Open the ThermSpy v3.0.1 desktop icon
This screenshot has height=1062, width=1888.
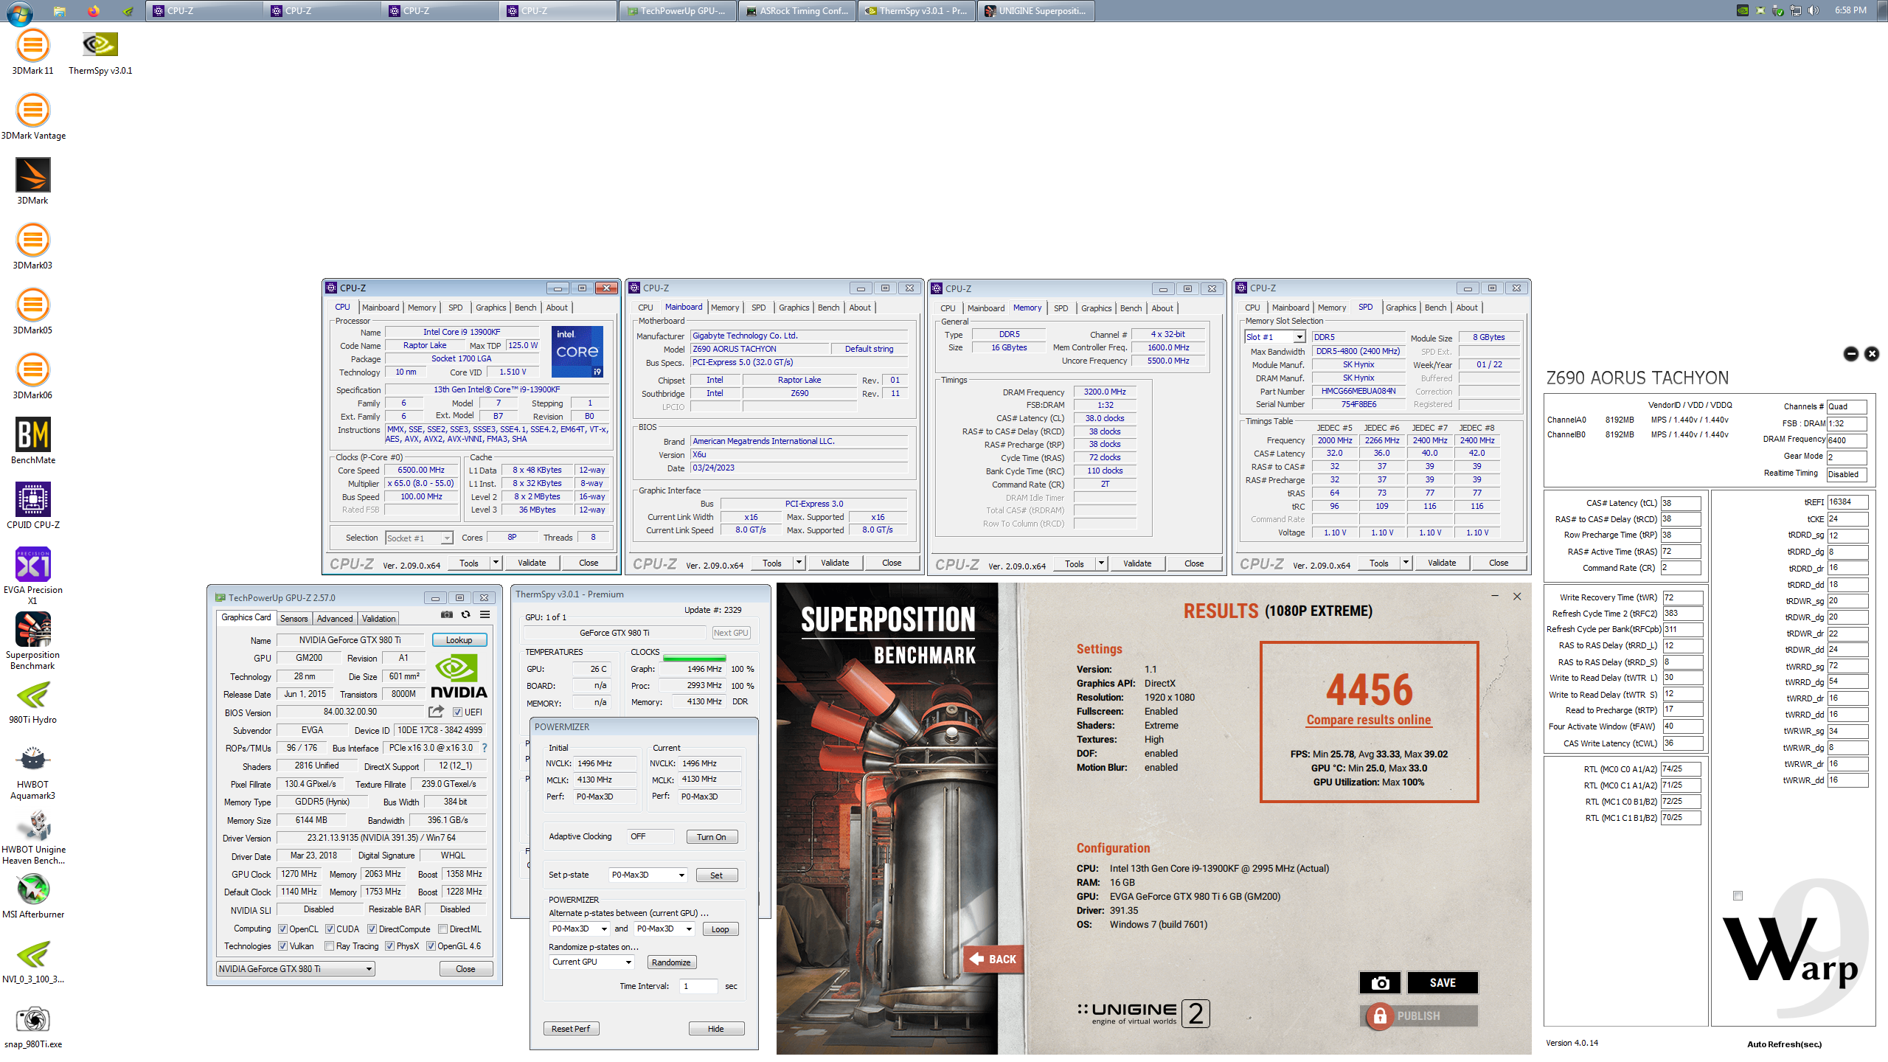pos(100,52)
